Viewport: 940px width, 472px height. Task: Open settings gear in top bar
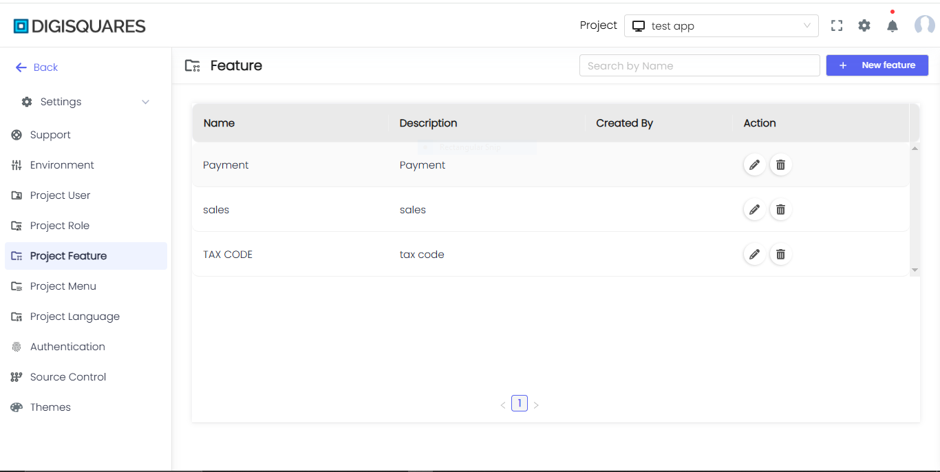[x=864, y=26]
